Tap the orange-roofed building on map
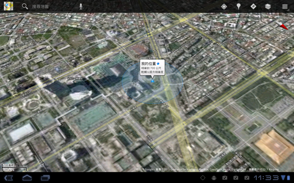Screen dimensions: 294x183 [275, 146]
